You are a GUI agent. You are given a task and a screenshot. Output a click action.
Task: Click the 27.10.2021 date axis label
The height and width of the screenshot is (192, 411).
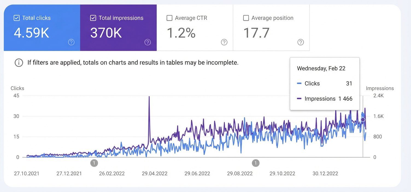tap(27, 173)
